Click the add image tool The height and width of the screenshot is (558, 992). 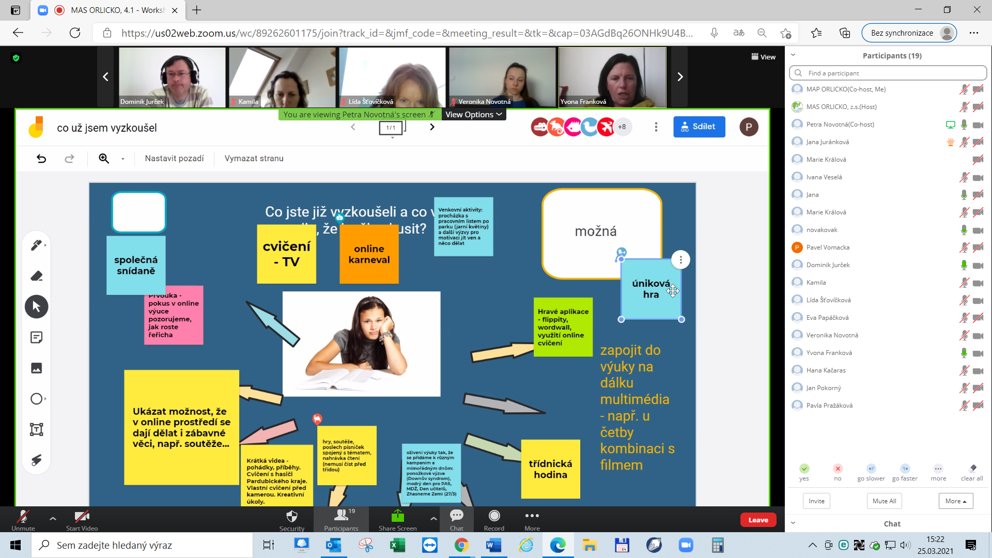(x=36, y=368)
